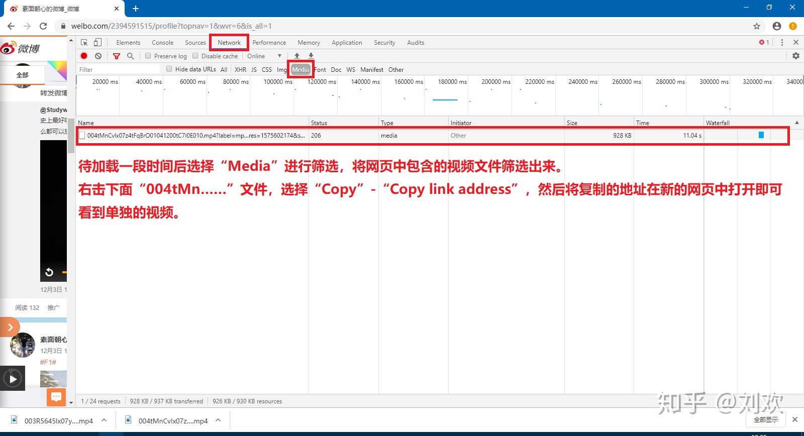Screen dimensions: 804x436
Task: Enable the Preserve log checkbox
Action: pos(148,56)
